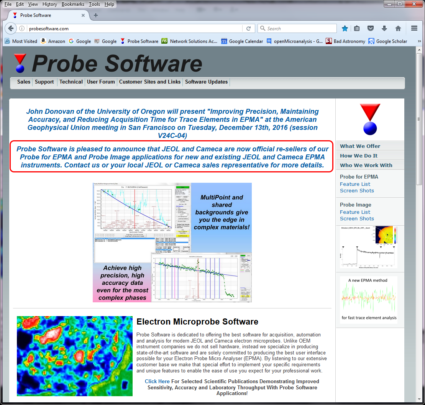This screenshot has height=405, width=425.
Task: Expand the Who We Work With section
Action: coord(366,165)
